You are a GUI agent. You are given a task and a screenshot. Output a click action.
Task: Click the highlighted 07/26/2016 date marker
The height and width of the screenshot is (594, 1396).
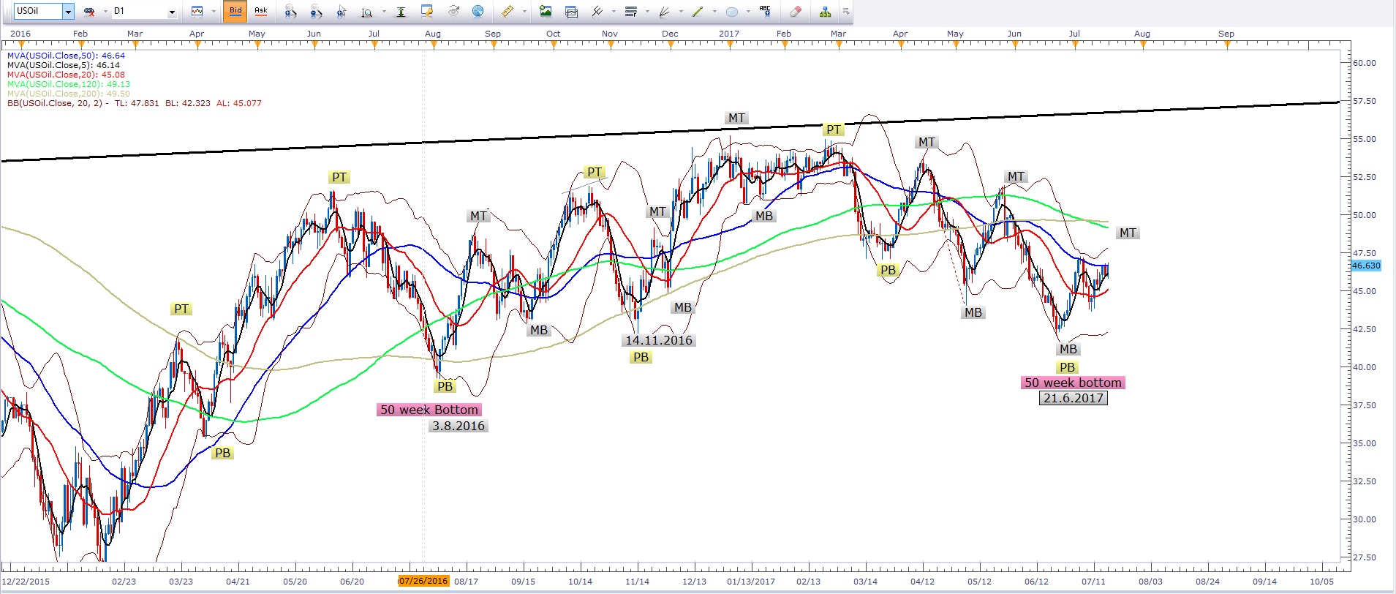point(423,581)
